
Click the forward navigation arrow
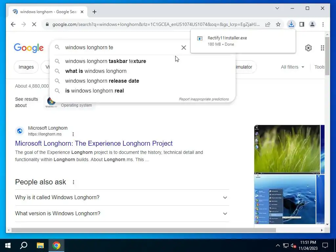(24, 24)
